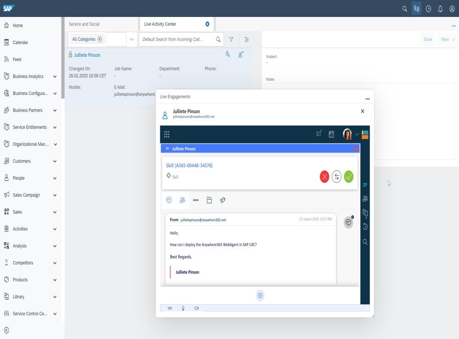Open the filter funnel icon
The width and height of the screenshot is (459, 339).
click(x=231, y=39)
